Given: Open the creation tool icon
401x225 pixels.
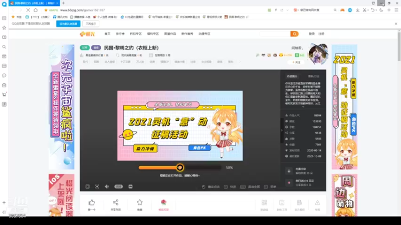Looking at the screenshot, I should (x=282, y=202).
